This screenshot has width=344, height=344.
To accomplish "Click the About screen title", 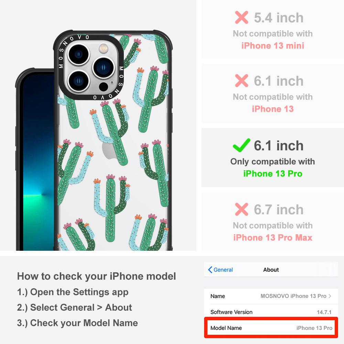I will [271, 270].
